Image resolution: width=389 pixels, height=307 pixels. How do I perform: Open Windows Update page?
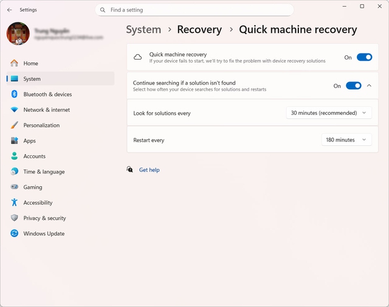coord(60,233)
